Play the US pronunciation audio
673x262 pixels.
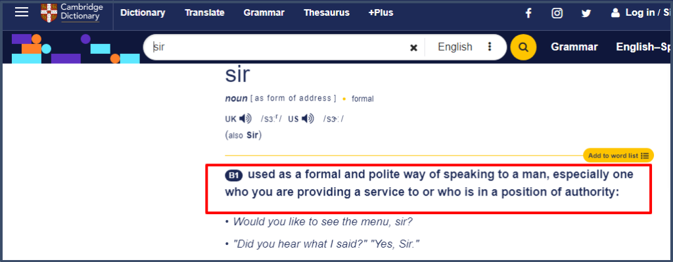pyautogui.click(x=308, y=118)
